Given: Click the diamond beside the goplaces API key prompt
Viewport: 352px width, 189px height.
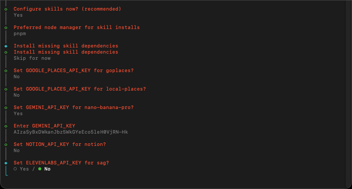Looking at the screenshot, I should pos(6,70).
